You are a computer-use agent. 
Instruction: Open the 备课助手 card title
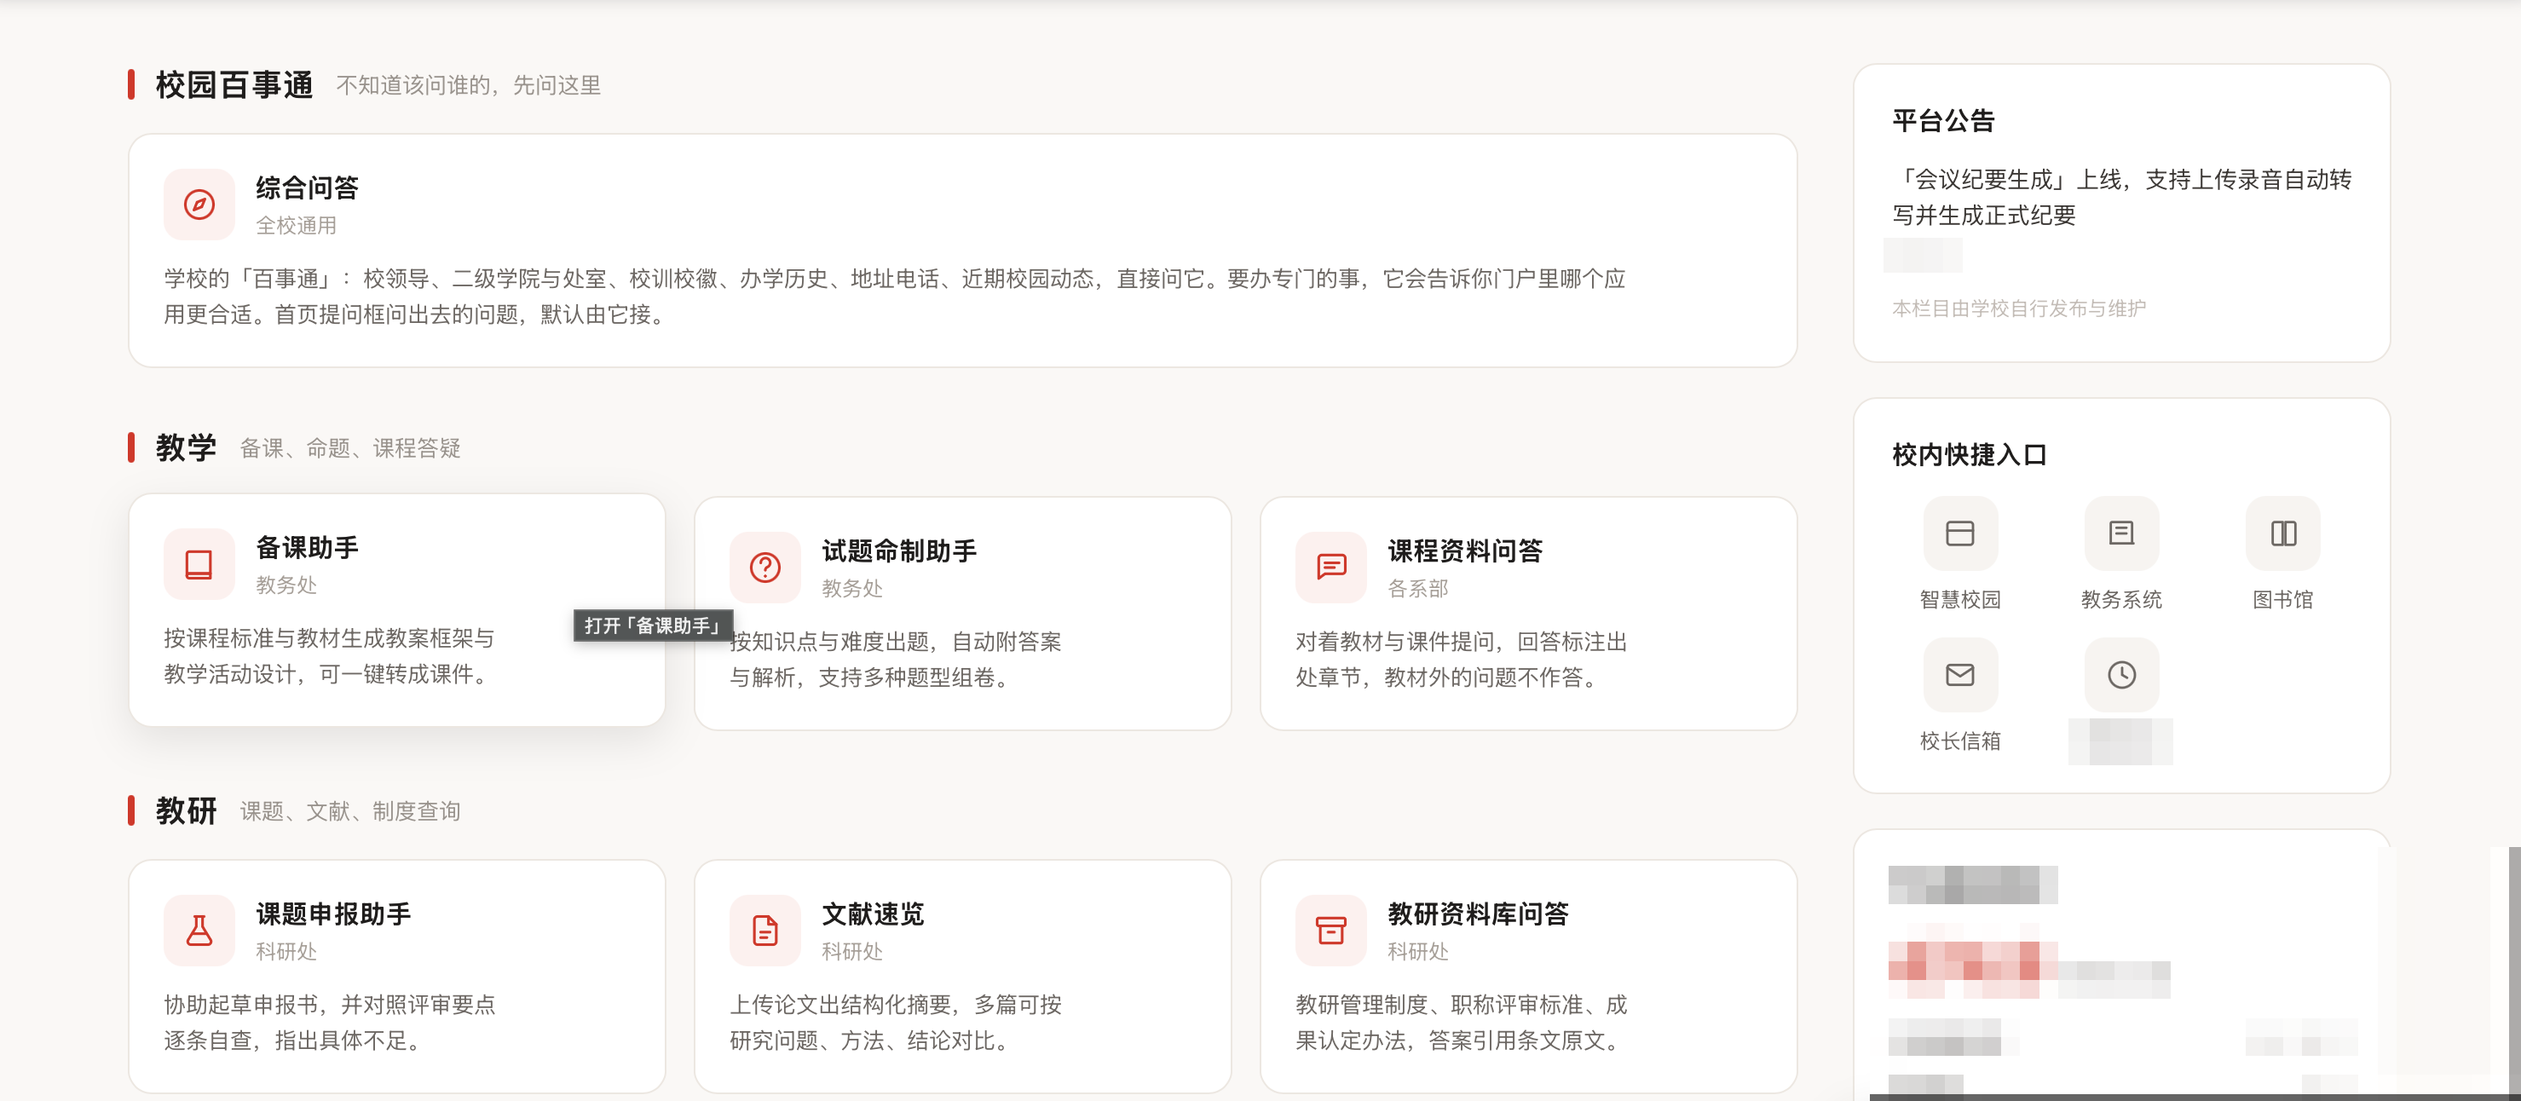[308, 547]
